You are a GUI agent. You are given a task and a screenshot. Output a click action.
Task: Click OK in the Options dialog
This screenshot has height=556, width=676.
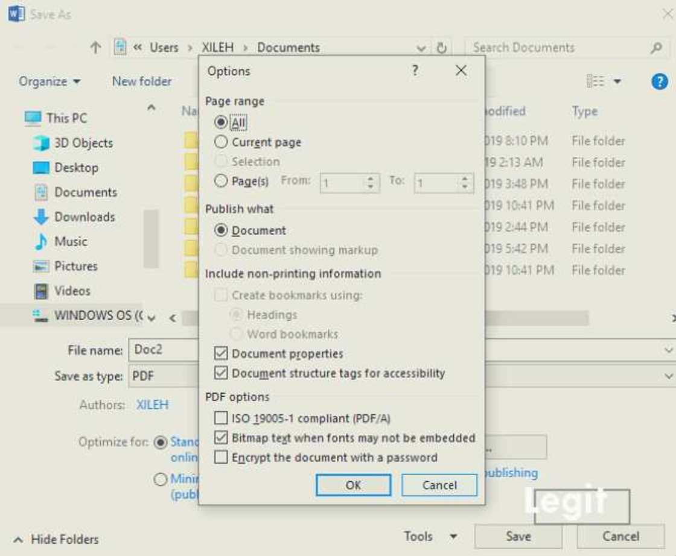pyautogui.click(x=353, y=485)
